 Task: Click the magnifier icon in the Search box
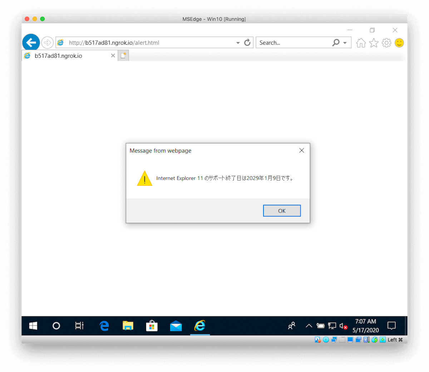(x=336, y=43)
